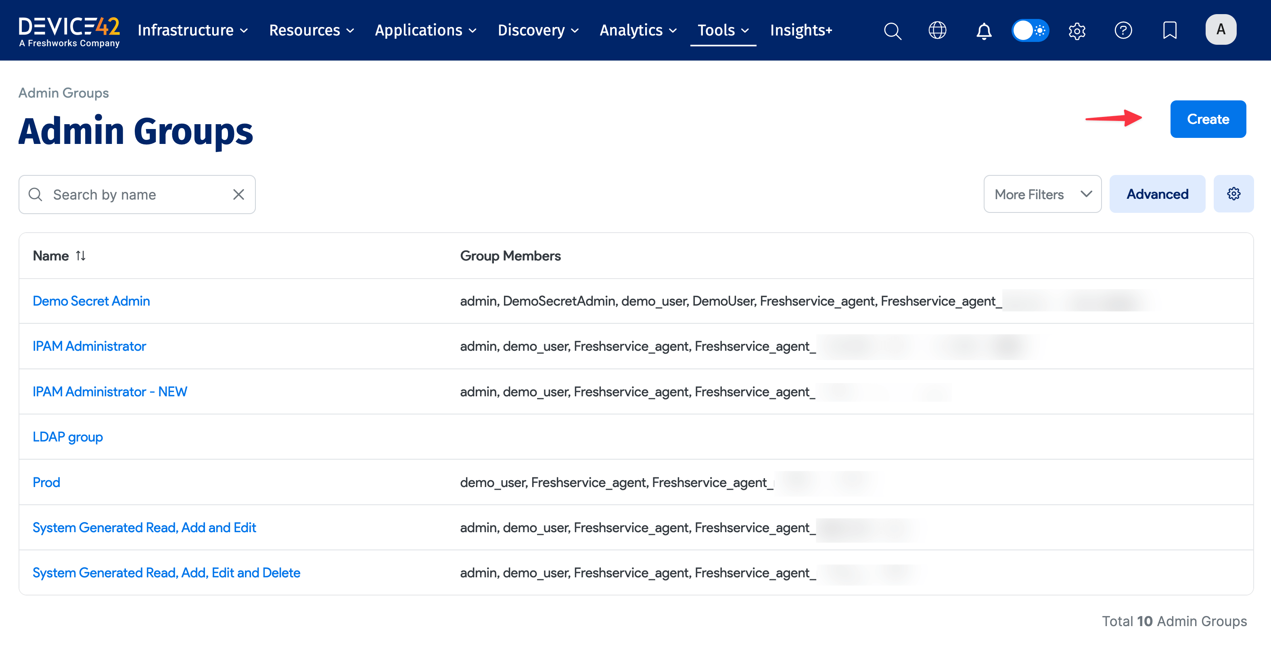Click inside the Search by name field

point(123,194)
